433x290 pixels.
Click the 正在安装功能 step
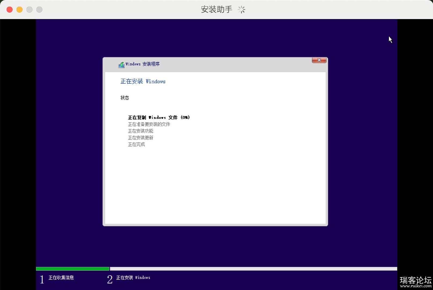(141, 131)
